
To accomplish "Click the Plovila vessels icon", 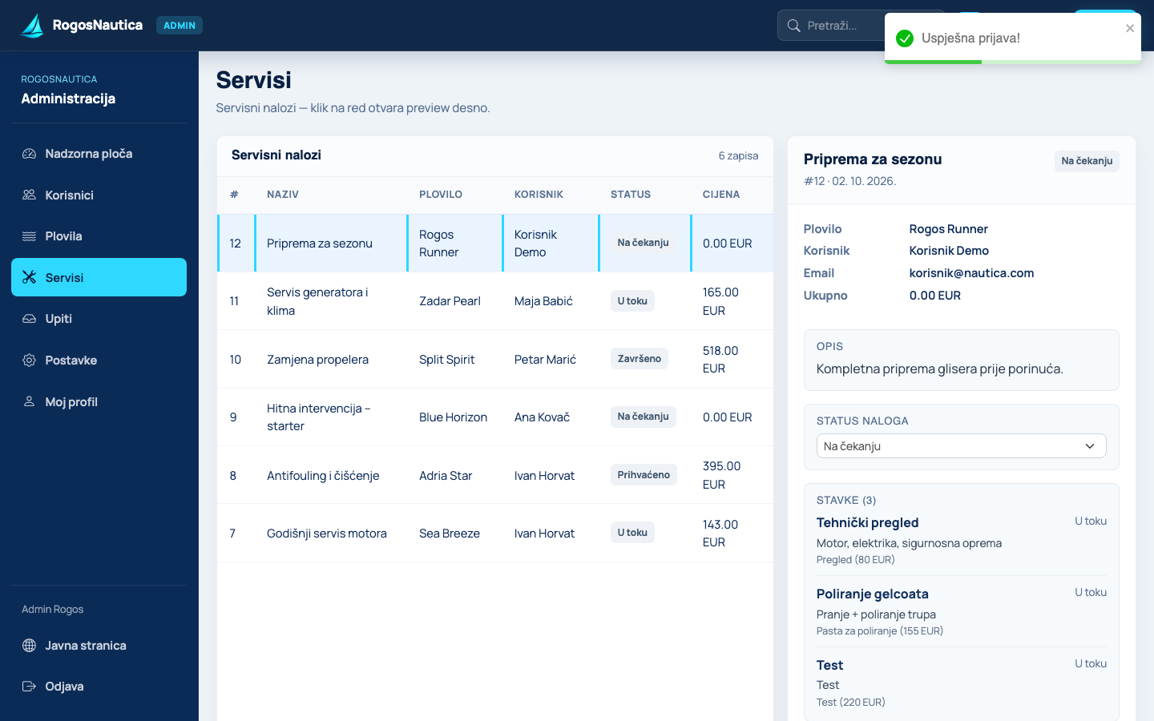I will coord(29,236).
